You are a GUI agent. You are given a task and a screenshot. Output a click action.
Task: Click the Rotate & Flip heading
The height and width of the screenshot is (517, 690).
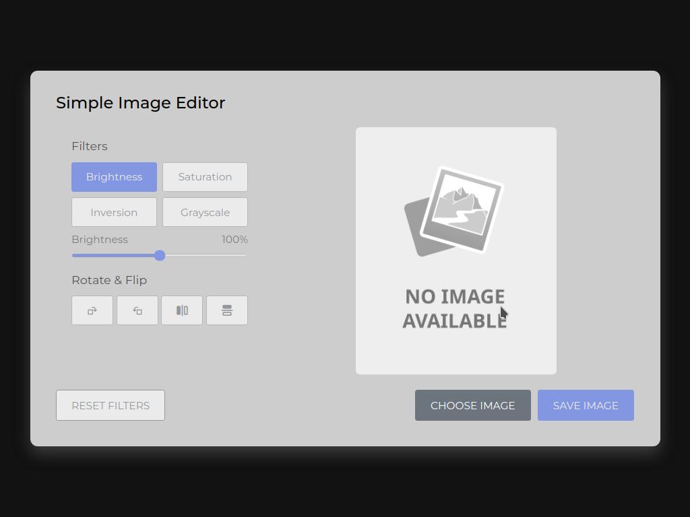pyautogui.click(x=109, y=280)
